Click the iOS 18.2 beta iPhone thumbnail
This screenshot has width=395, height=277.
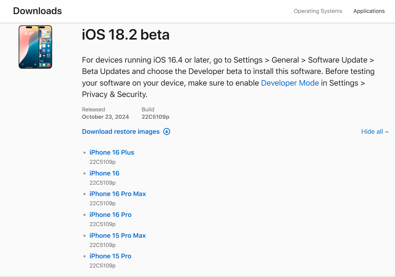35,47
